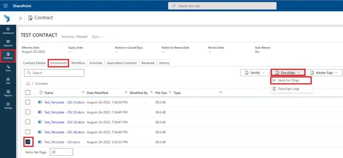Screen dimensions: 343x158
Task: Open Settings in the left sidebar
Action: coord(8,106)
